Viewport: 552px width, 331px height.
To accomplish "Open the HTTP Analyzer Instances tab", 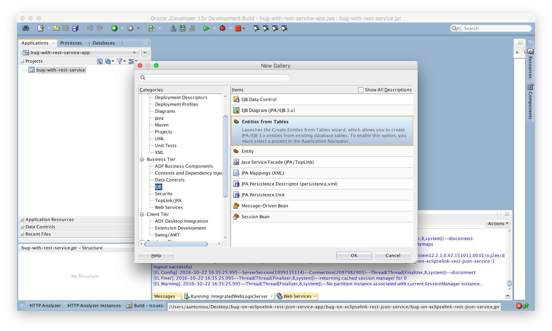I will pyautogui.click(x=94, y=306).
